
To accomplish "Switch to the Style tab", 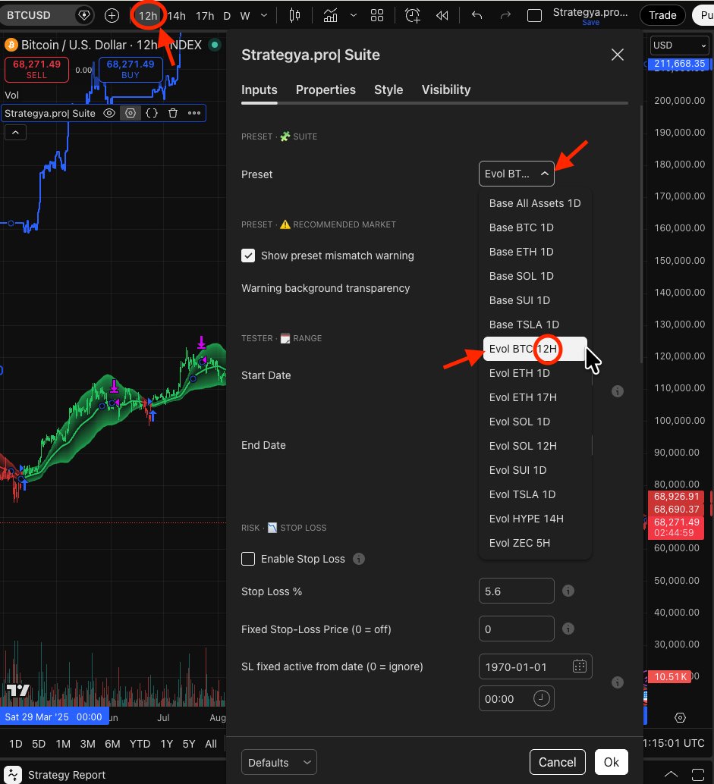I will click(x=388, y=89).
